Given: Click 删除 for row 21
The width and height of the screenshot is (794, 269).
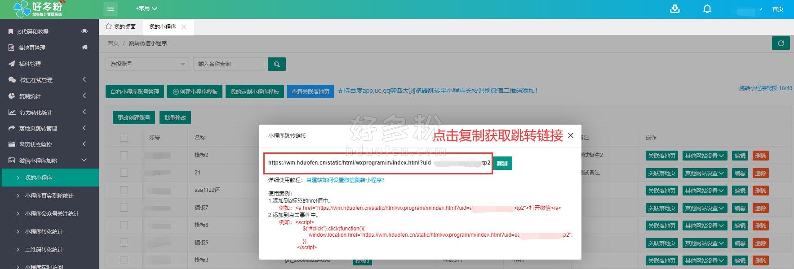Looking at the screenshot, I should [761, 173].
